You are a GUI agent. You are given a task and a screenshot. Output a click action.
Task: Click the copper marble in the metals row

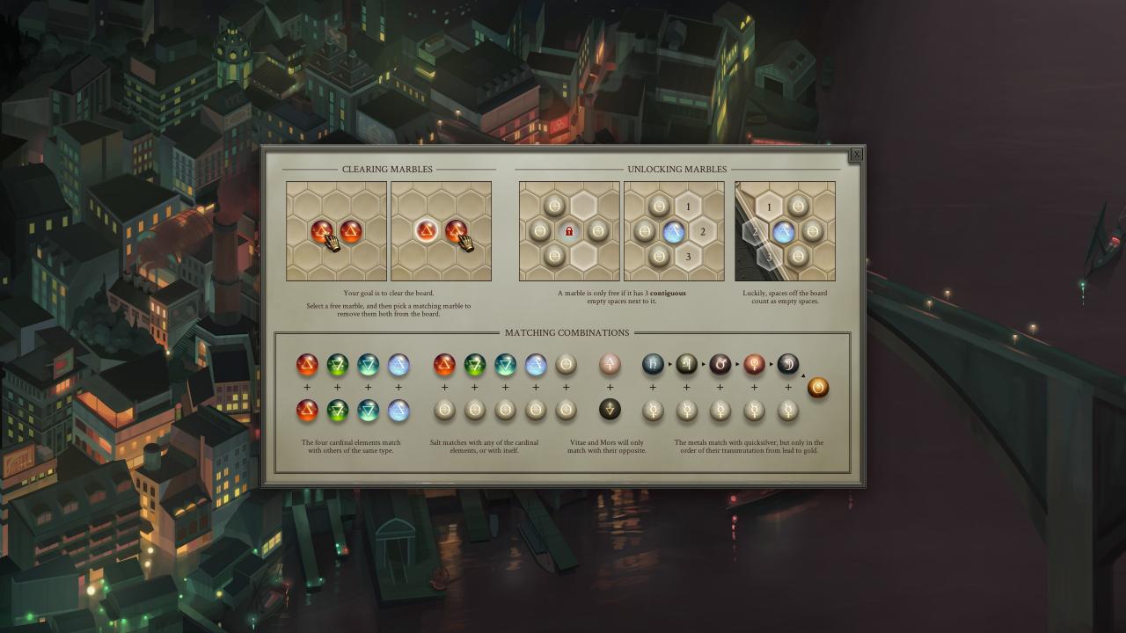[x=754, y=364]
